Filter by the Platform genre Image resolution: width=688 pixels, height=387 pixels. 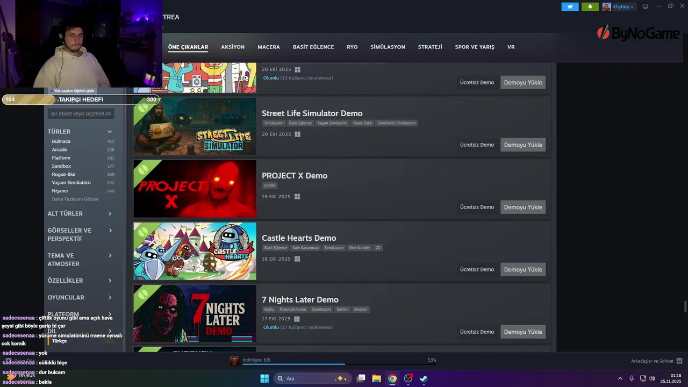coord(61,158)
